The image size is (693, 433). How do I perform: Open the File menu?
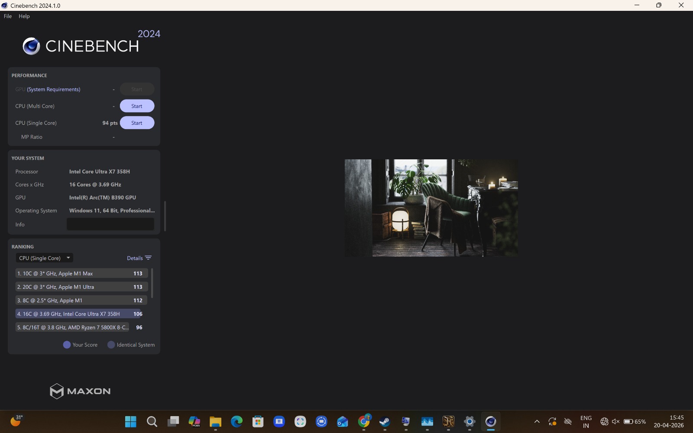(8, 16)
